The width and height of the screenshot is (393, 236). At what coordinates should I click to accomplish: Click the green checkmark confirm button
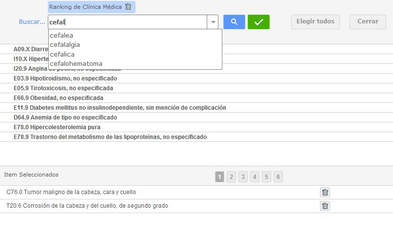coord(258,22)
